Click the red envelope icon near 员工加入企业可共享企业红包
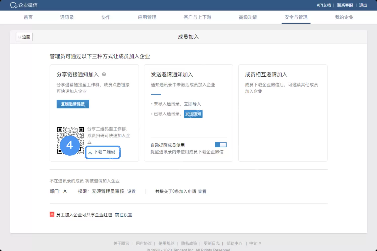 52,214
